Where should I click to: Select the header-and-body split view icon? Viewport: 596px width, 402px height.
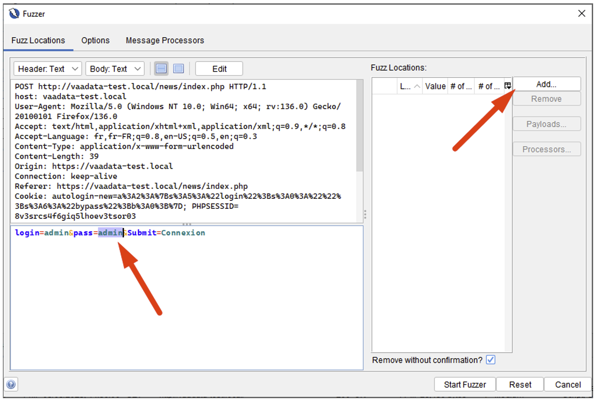(x=161, y=68)
